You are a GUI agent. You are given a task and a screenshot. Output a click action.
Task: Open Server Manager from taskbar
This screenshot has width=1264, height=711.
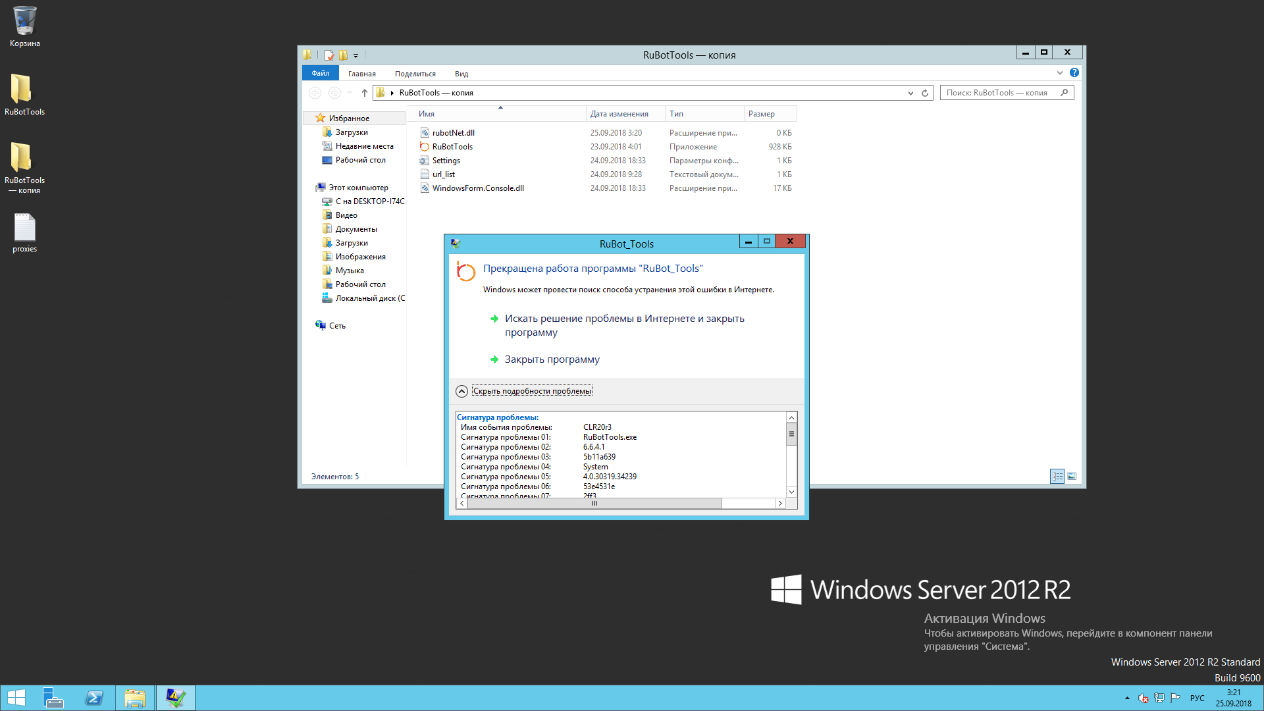click(x=53, y=698)
